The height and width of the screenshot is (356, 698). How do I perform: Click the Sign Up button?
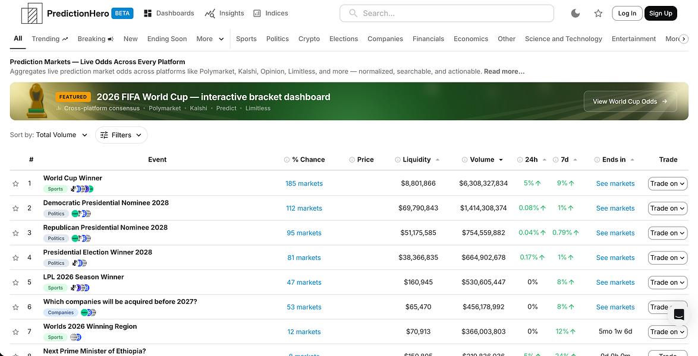tap(661, 13)
